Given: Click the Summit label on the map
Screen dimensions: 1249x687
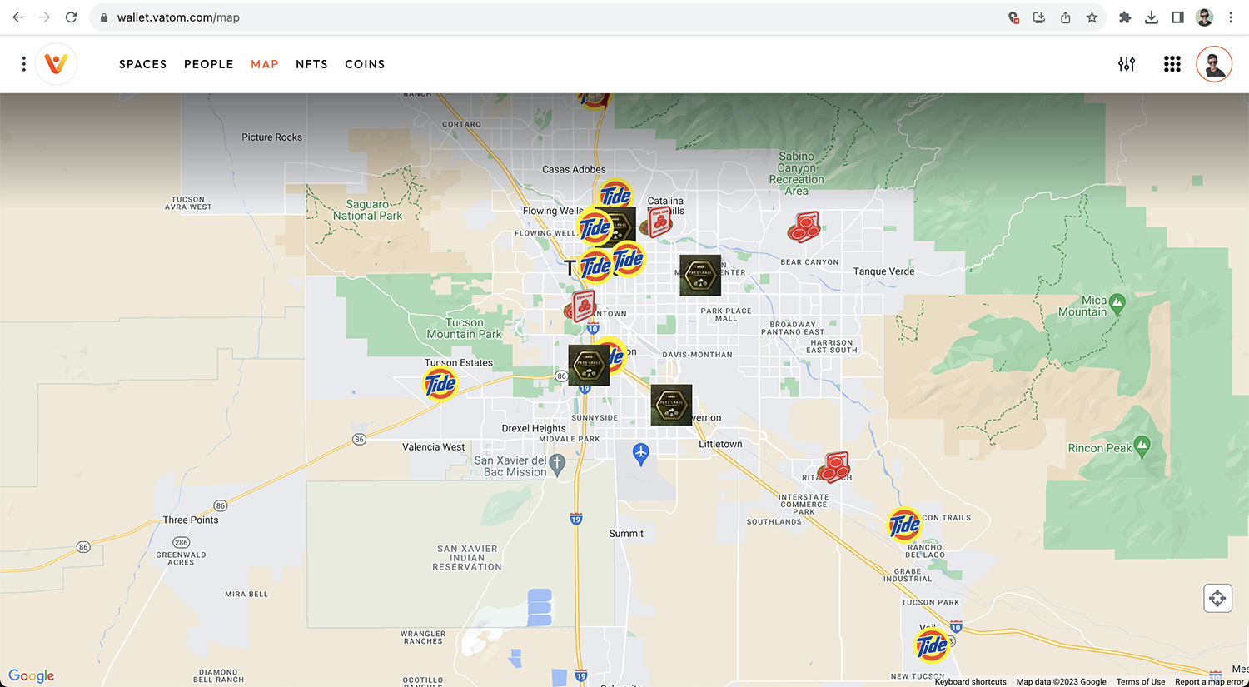Looking at the screenshot, I should click(626, 534).
